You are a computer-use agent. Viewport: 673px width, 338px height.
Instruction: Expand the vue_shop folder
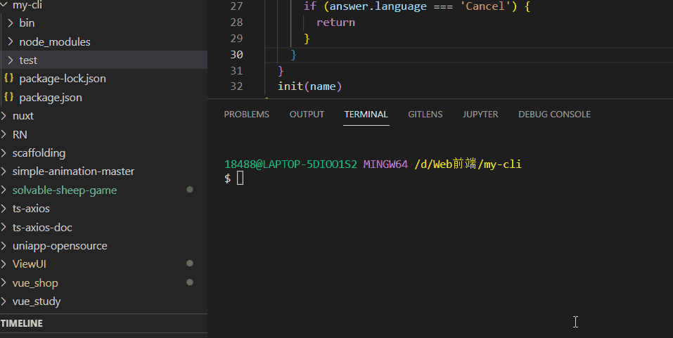[x=103, y=282]
